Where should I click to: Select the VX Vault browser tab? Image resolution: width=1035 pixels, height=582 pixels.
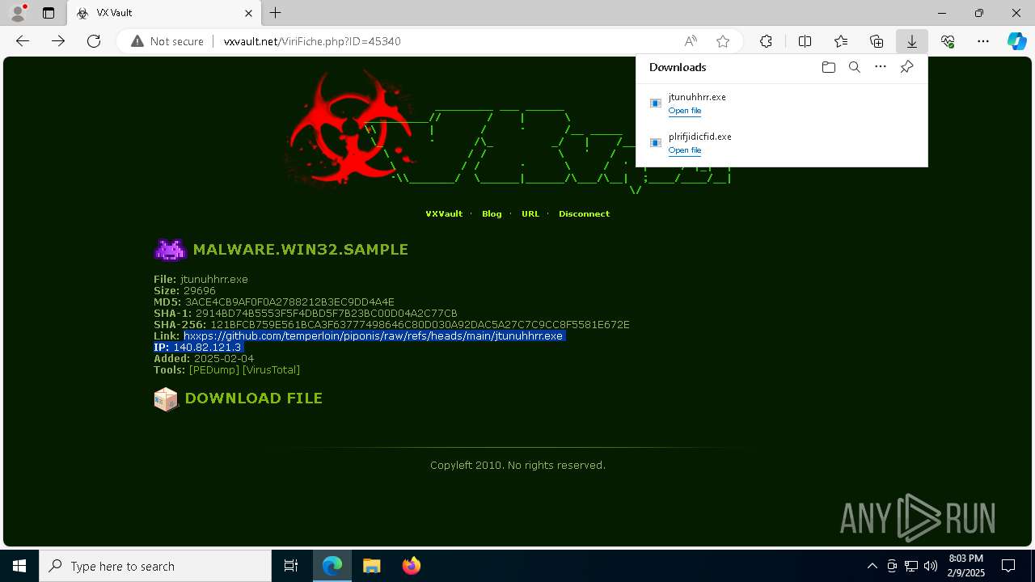click(x=164, y=13)
